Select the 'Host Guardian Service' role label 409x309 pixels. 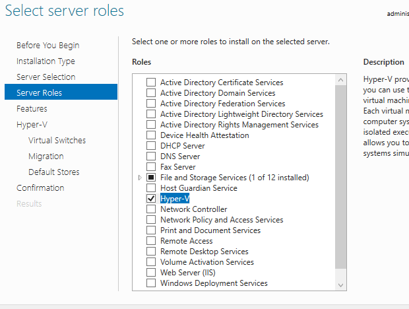pyautogui.click(x=199, y=188)
